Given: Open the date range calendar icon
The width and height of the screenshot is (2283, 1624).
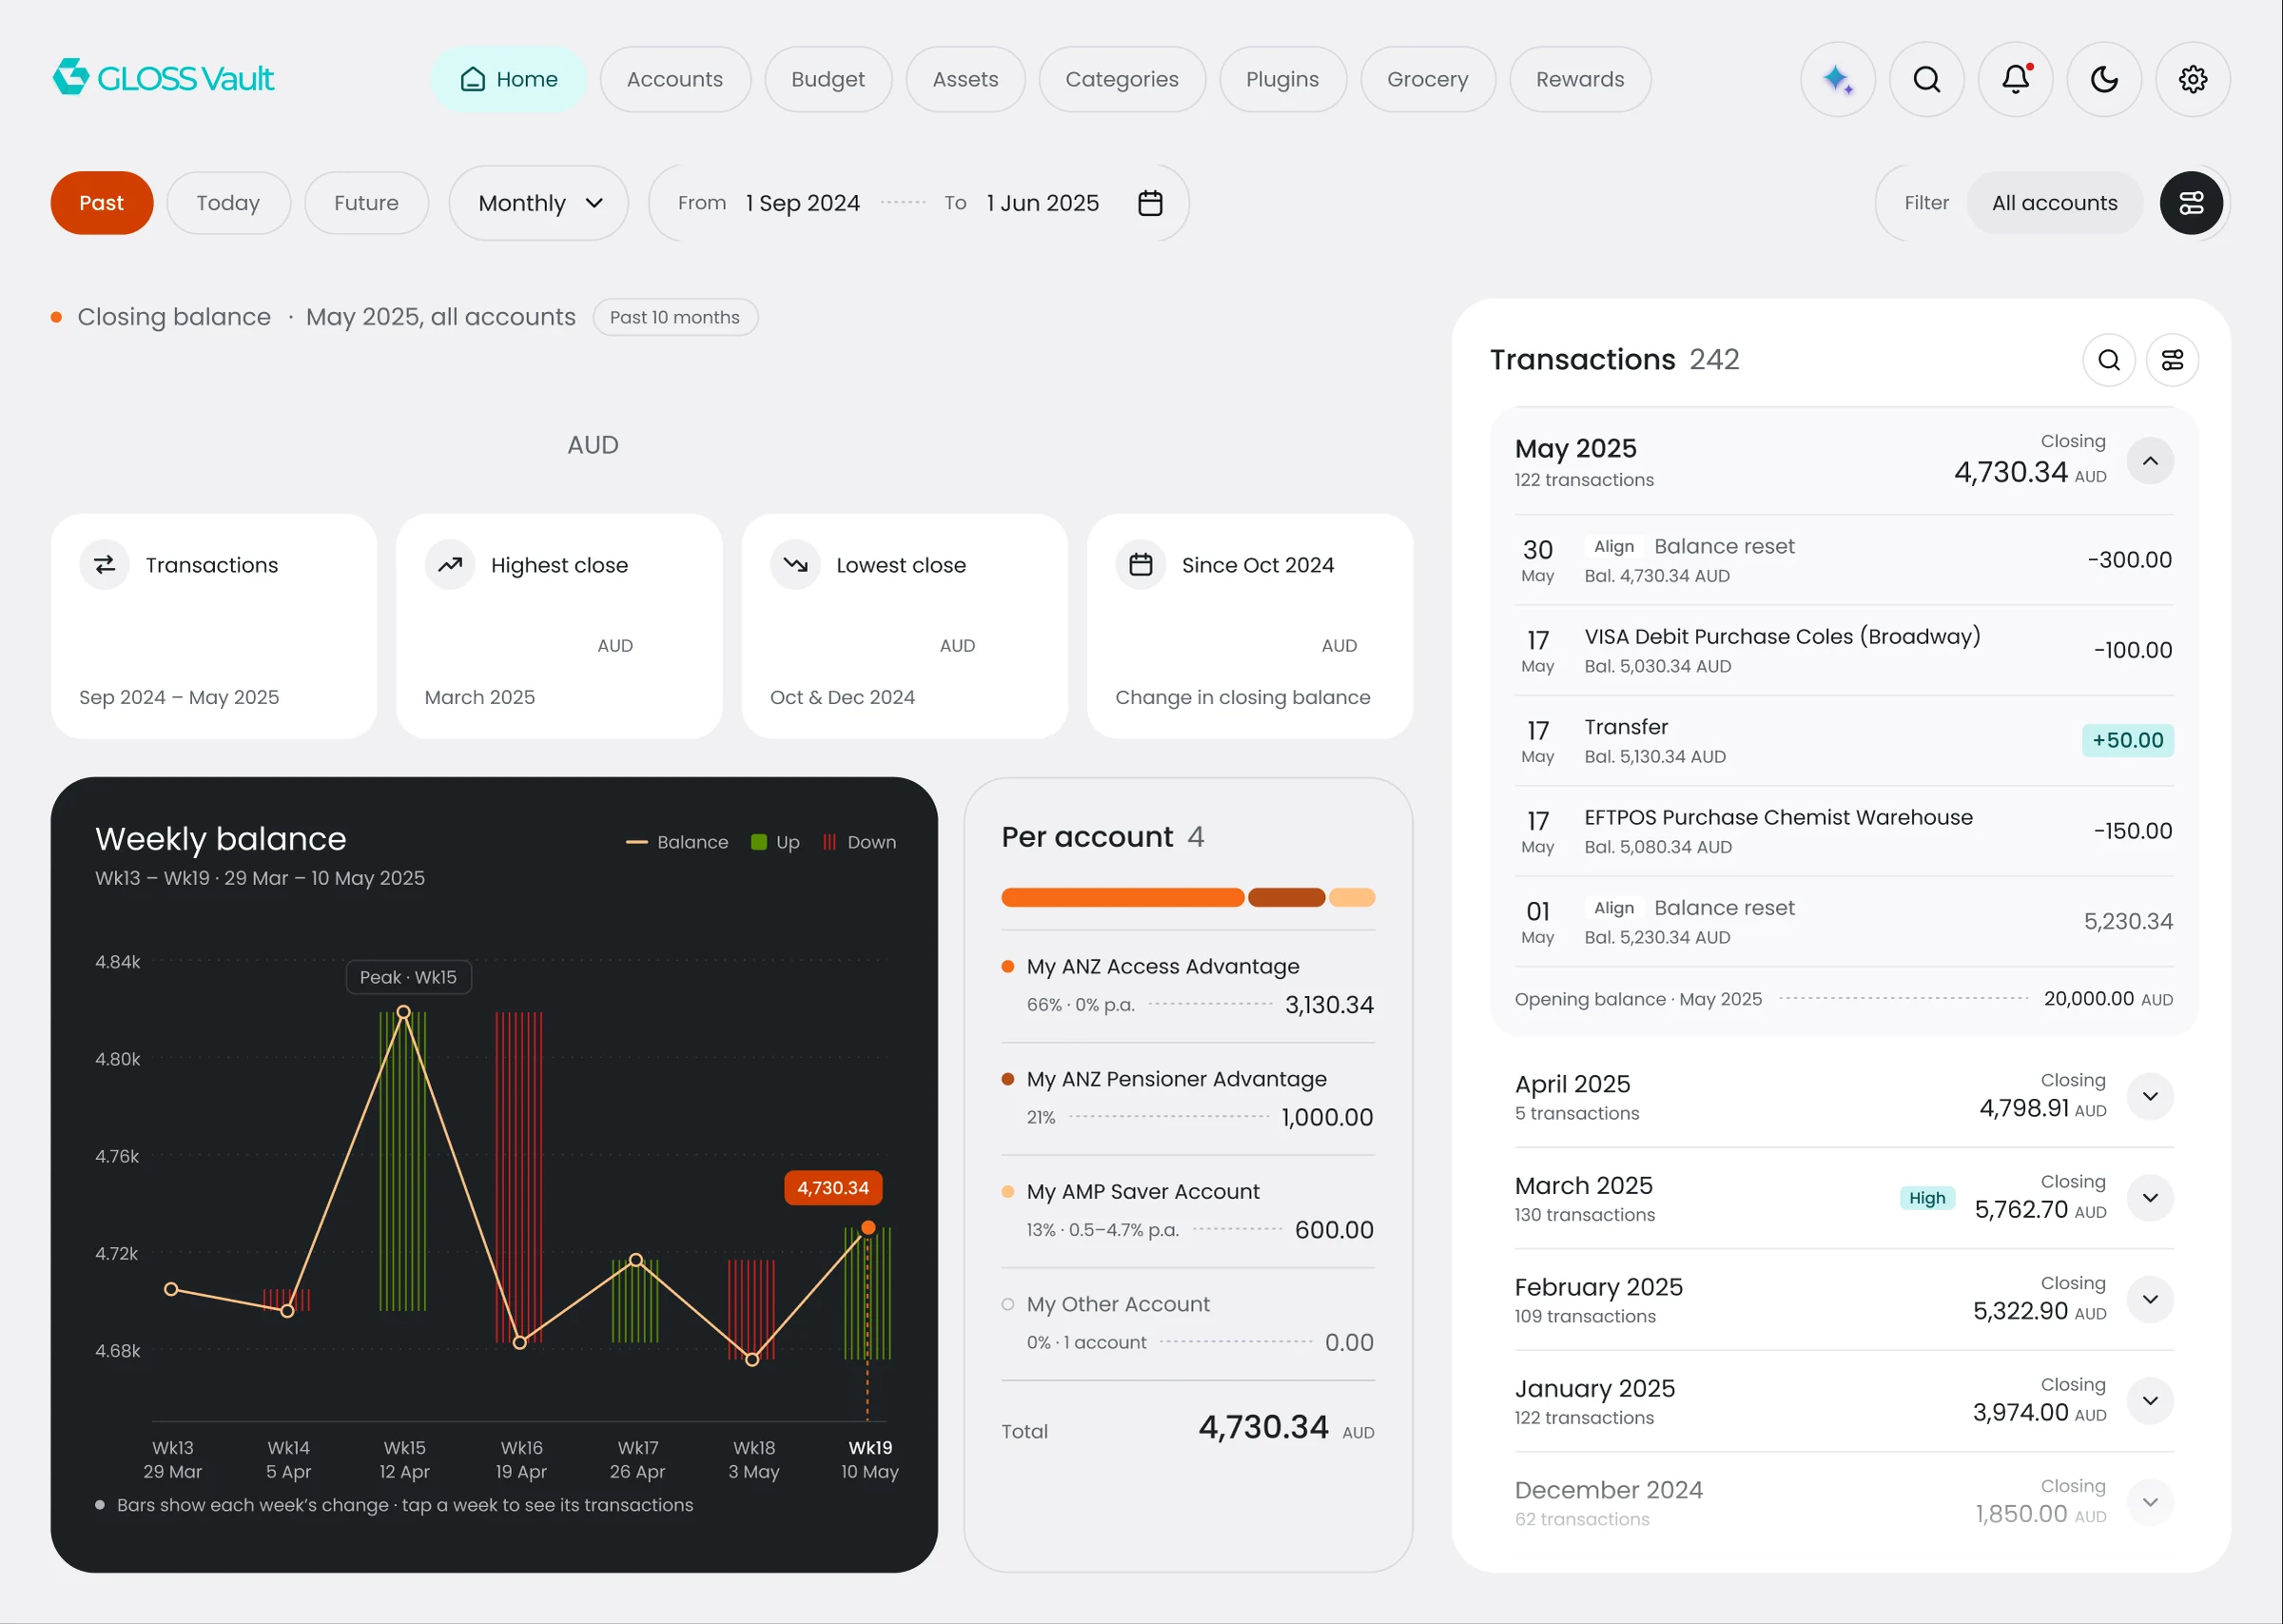Looking at the screenshot, I should 1150,203.
